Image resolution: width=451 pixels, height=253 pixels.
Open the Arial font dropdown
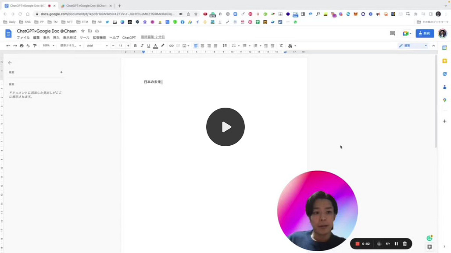click(x=97, y=46)
